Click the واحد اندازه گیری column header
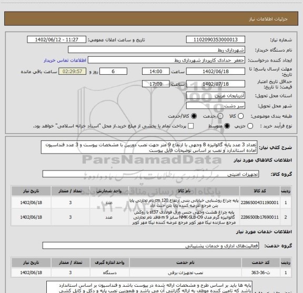 click(109, 262)
